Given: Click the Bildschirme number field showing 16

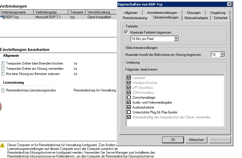Looking at the screenshot, I should pyautogui.click(x=215, y=55).
